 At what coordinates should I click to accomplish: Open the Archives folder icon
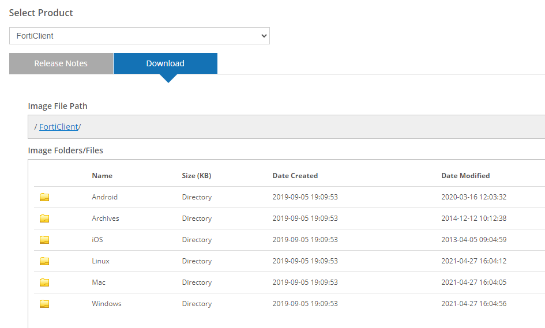pyautogui.click(x=44, y=218)
